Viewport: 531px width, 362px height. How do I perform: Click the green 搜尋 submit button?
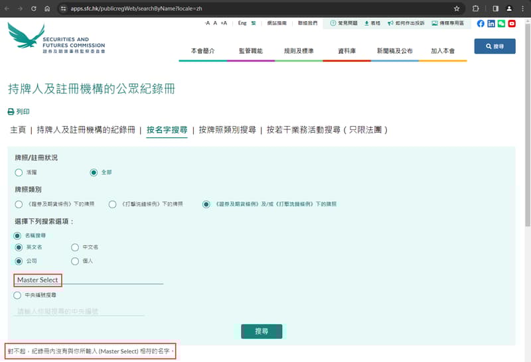(x=262, y=332)
